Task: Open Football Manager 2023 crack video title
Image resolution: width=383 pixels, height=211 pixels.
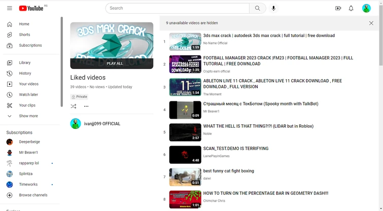Action: click(x=278, y=61)
